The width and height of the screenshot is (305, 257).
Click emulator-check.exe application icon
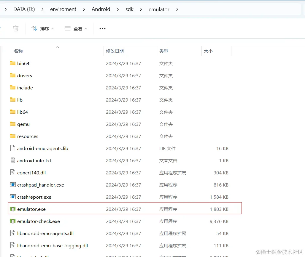(x=13, y=221)
